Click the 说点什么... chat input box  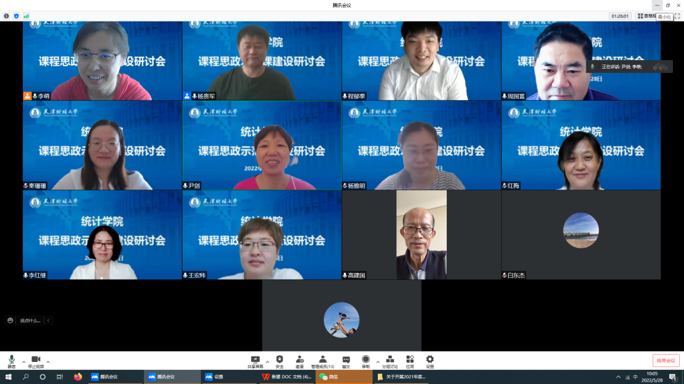[x=30, y=320]
